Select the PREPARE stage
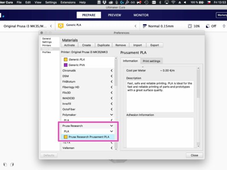Viewport: 227px width, 170px height. [89, 15]
